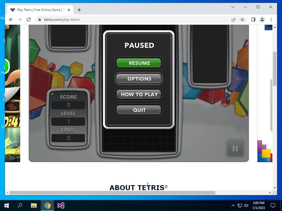The width and height of the screenshot is (282, 211).
Task: Toggle the Chrome side panel
Action: 253,20
